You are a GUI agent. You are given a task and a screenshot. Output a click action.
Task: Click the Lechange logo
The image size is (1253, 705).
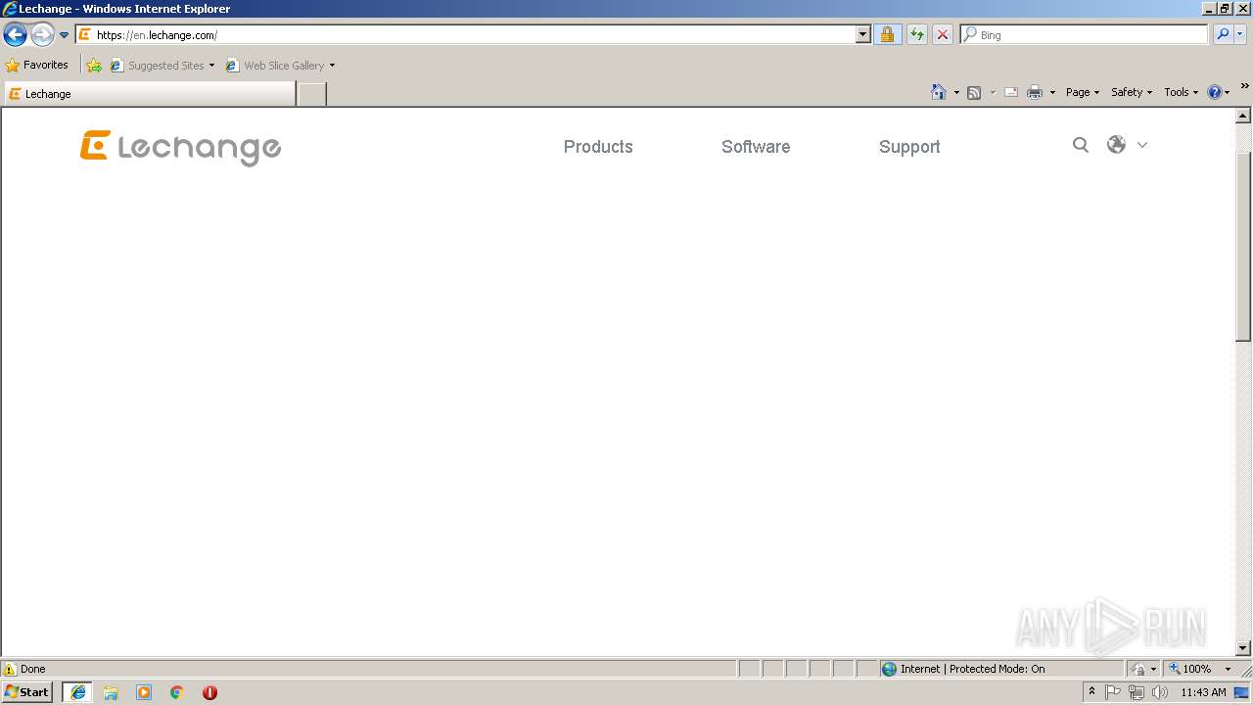(x=180, y=147)
